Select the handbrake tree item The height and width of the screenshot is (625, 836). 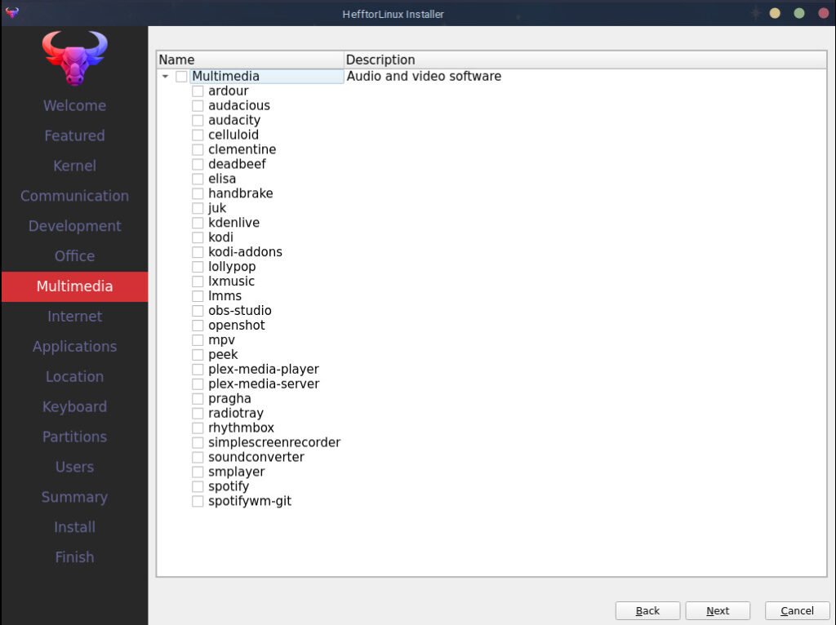(240, 193)
